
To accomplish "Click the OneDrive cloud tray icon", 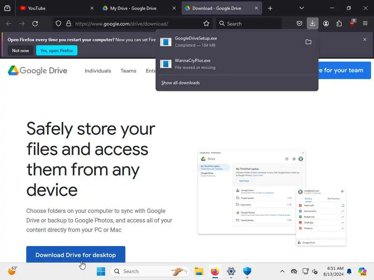I will pos(294,271).
